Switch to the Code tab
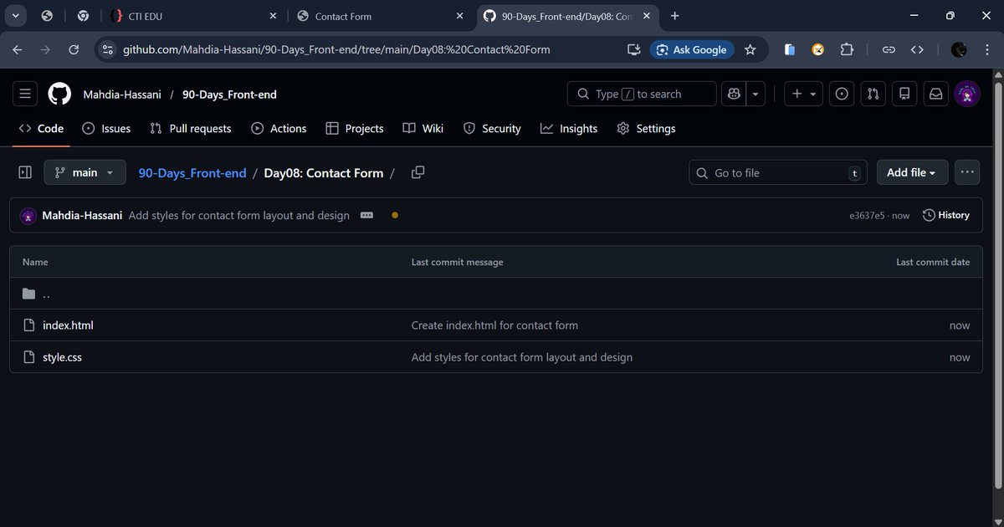1004x527 pixels. point(41,128)
